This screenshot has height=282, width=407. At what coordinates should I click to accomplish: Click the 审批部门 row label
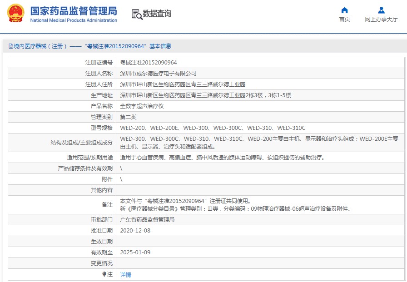coord(101,220)
